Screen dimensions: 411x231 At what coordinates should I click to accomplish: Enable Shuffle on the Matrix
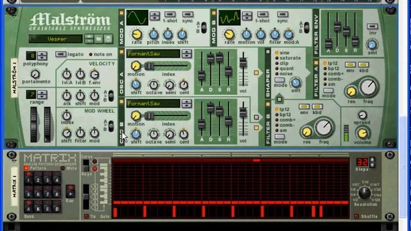tap(356, 216)
